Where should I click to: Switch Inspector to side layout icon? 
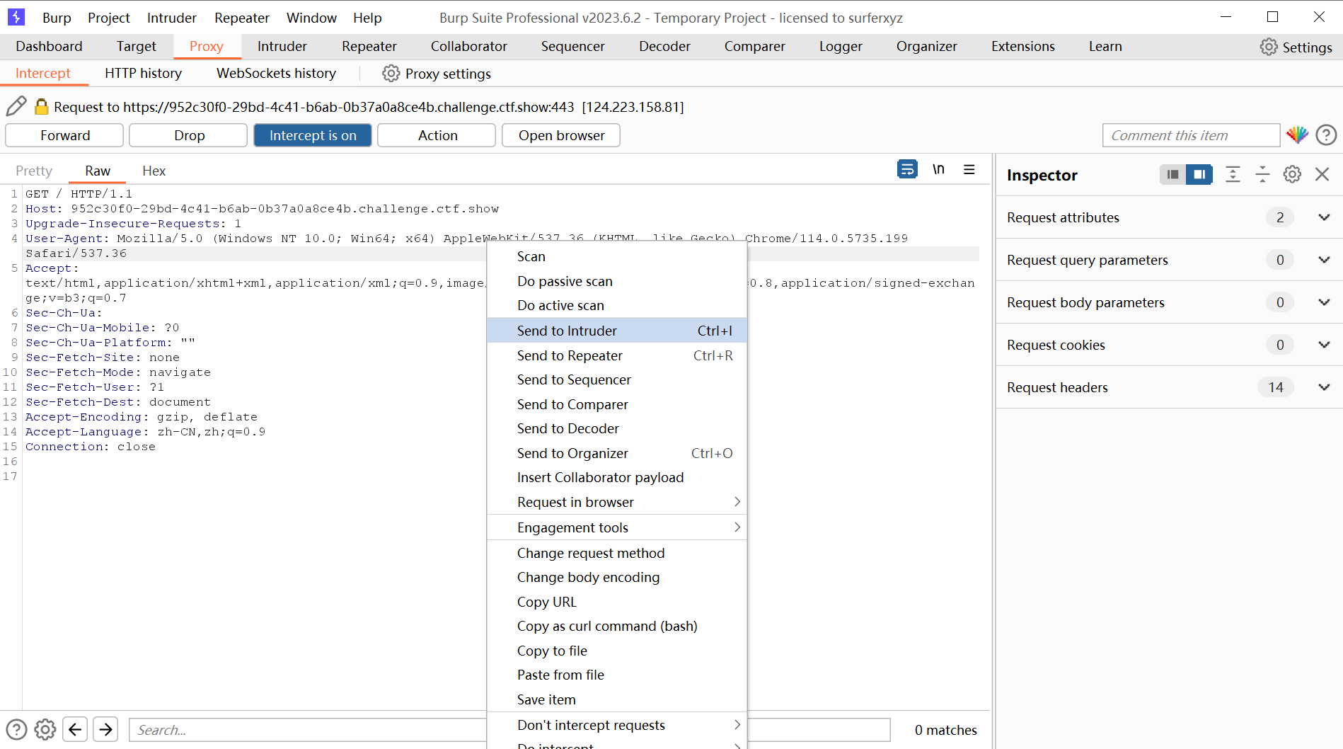click(1199, 174)
